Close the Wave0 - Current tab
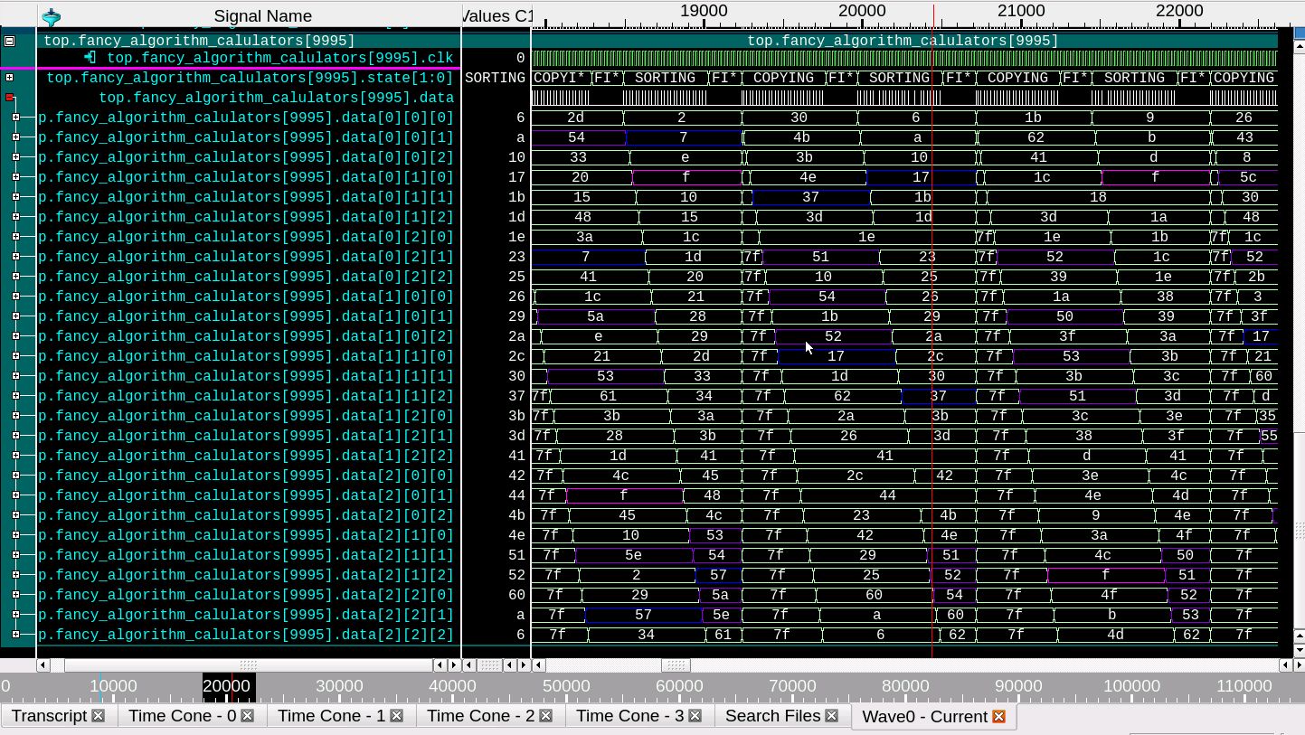This screenshot has width=1305, height=735. [998, 717]
